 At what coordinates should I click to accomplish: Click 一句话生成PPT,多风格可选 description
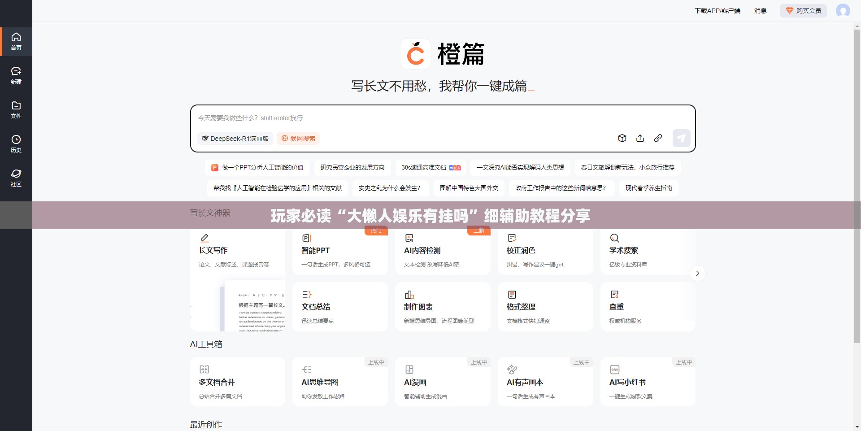[336, 265]
